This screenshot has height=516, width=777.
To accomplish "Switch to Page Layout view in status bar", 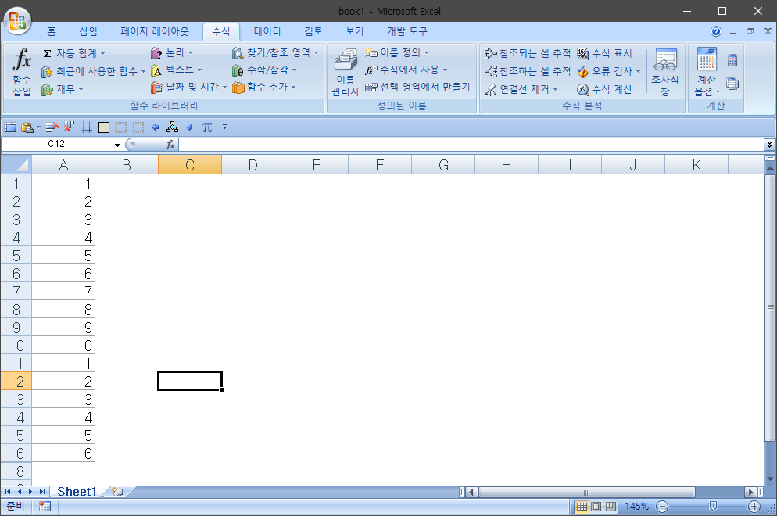I will click(x=596, y=506).
